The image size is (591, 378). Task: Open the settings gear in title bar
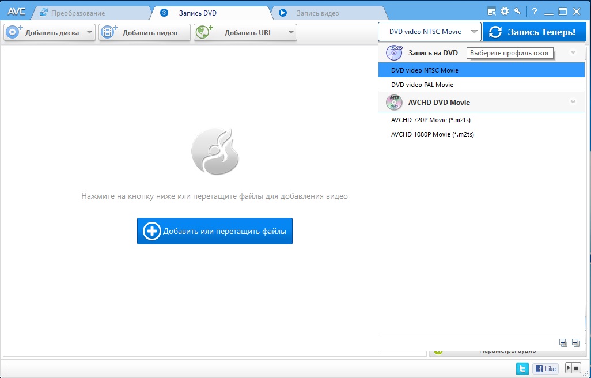click(x=505, y=11)
